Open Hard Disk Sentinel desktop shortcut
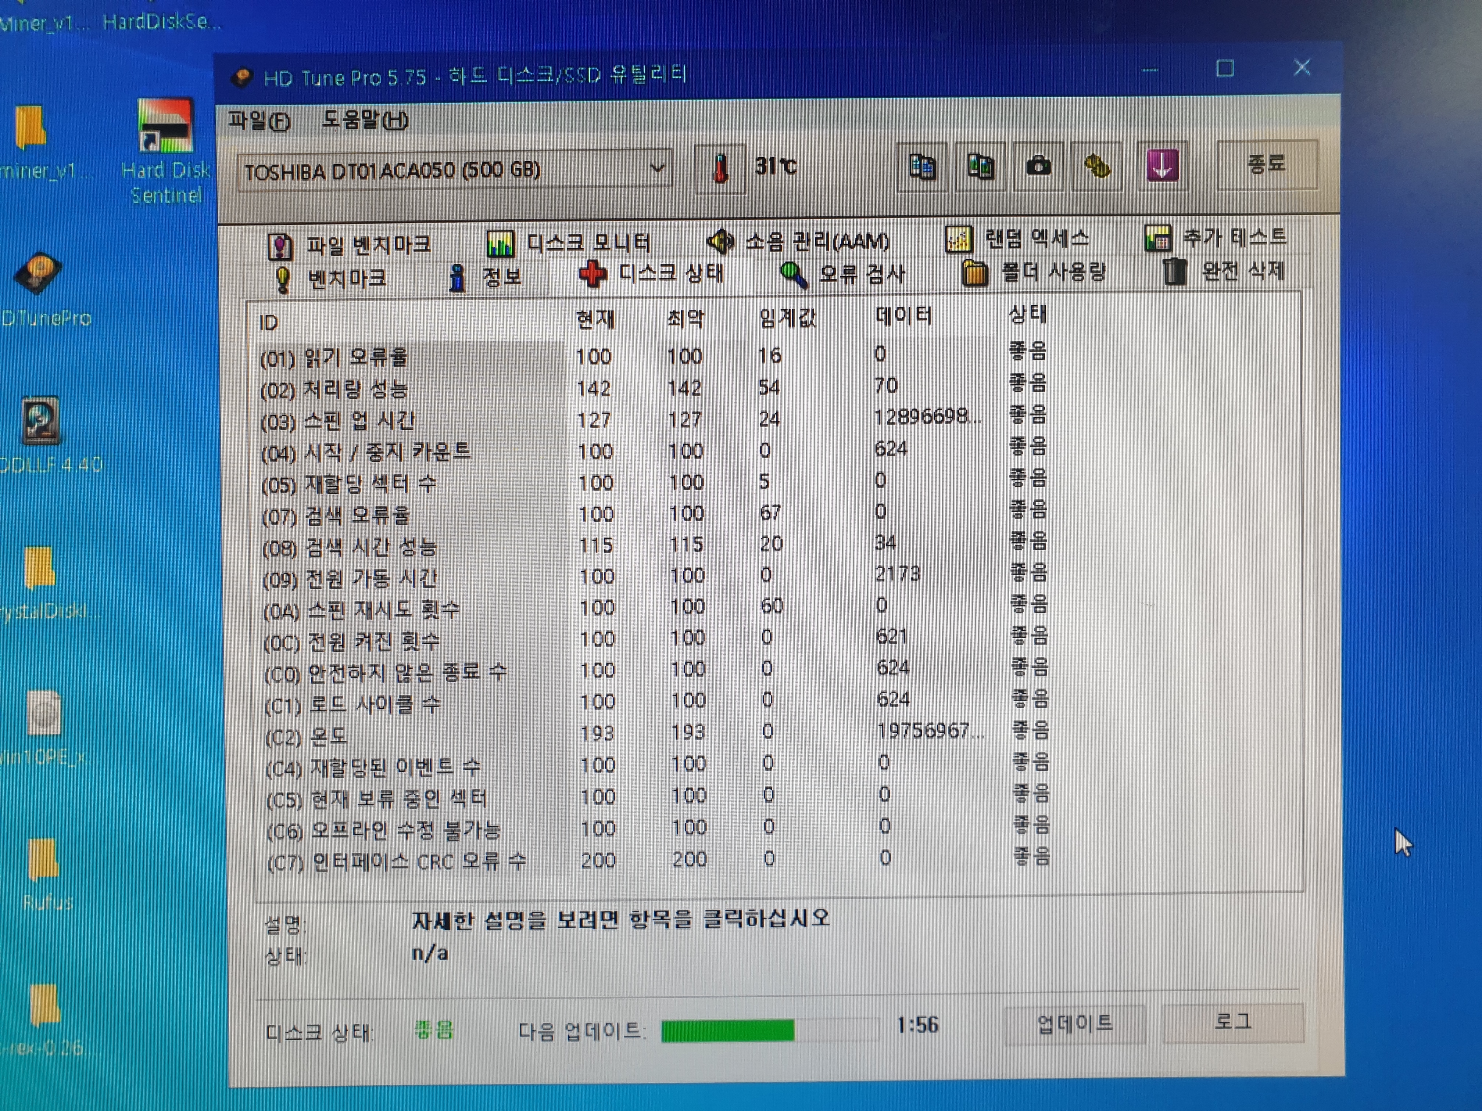The image size is (1482, 1111). coord(165,152)
